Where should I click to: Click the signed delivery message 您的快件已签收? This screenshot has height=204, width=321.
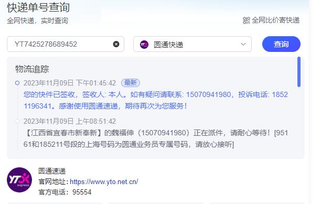[x=156, y=100]
